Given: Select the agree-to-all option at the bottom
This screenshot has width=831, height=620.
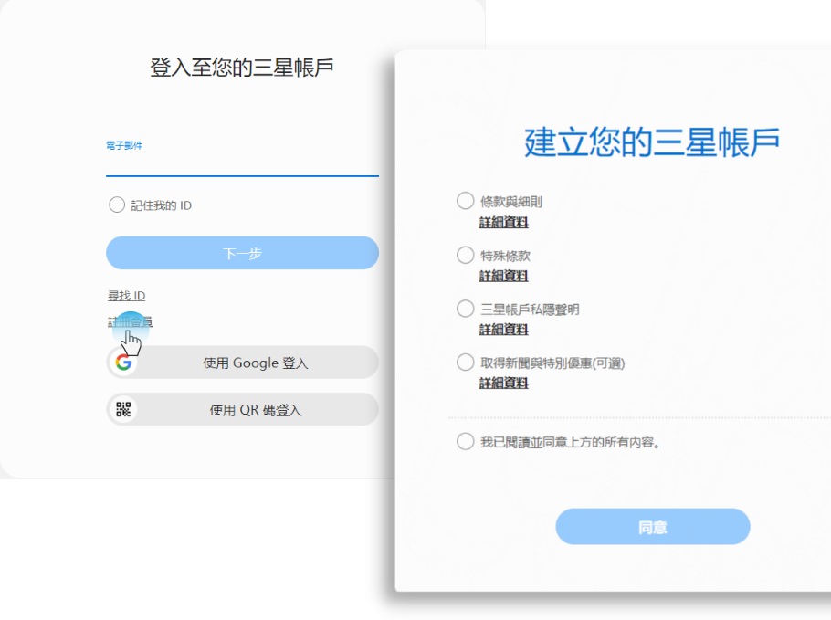Looking at the screenshot, I should (x=465, y=441).
